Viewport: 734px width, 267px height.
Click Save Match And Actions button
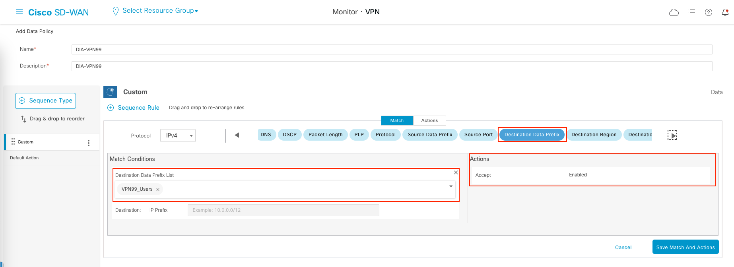pyautogui.click(x=685, y=247)
